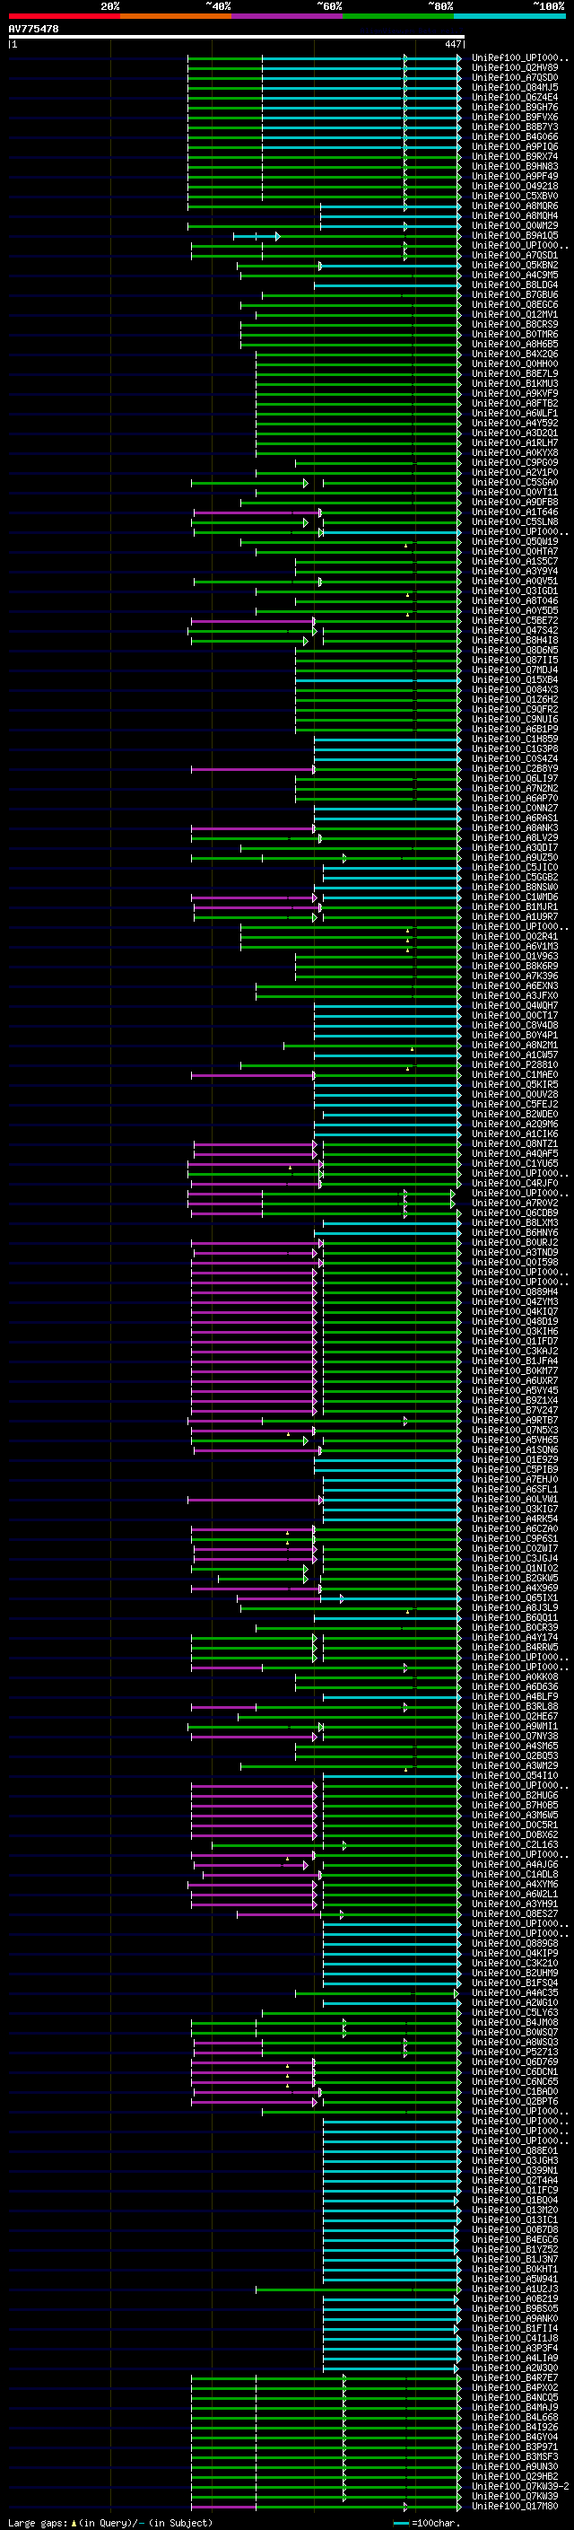
Task: Click the cyan ~100% identity legend segment
Action: 509,17
